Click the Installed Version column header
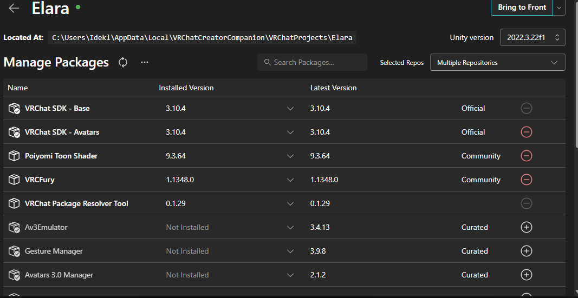Screen dimensions: 578x298 coord(186,88)
